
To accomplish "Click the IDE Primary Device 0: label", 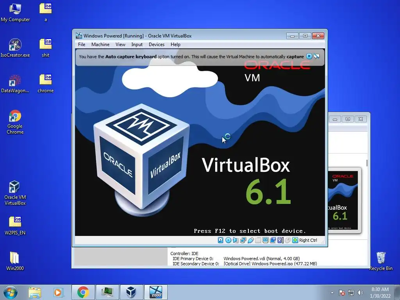I will (193, 259).
